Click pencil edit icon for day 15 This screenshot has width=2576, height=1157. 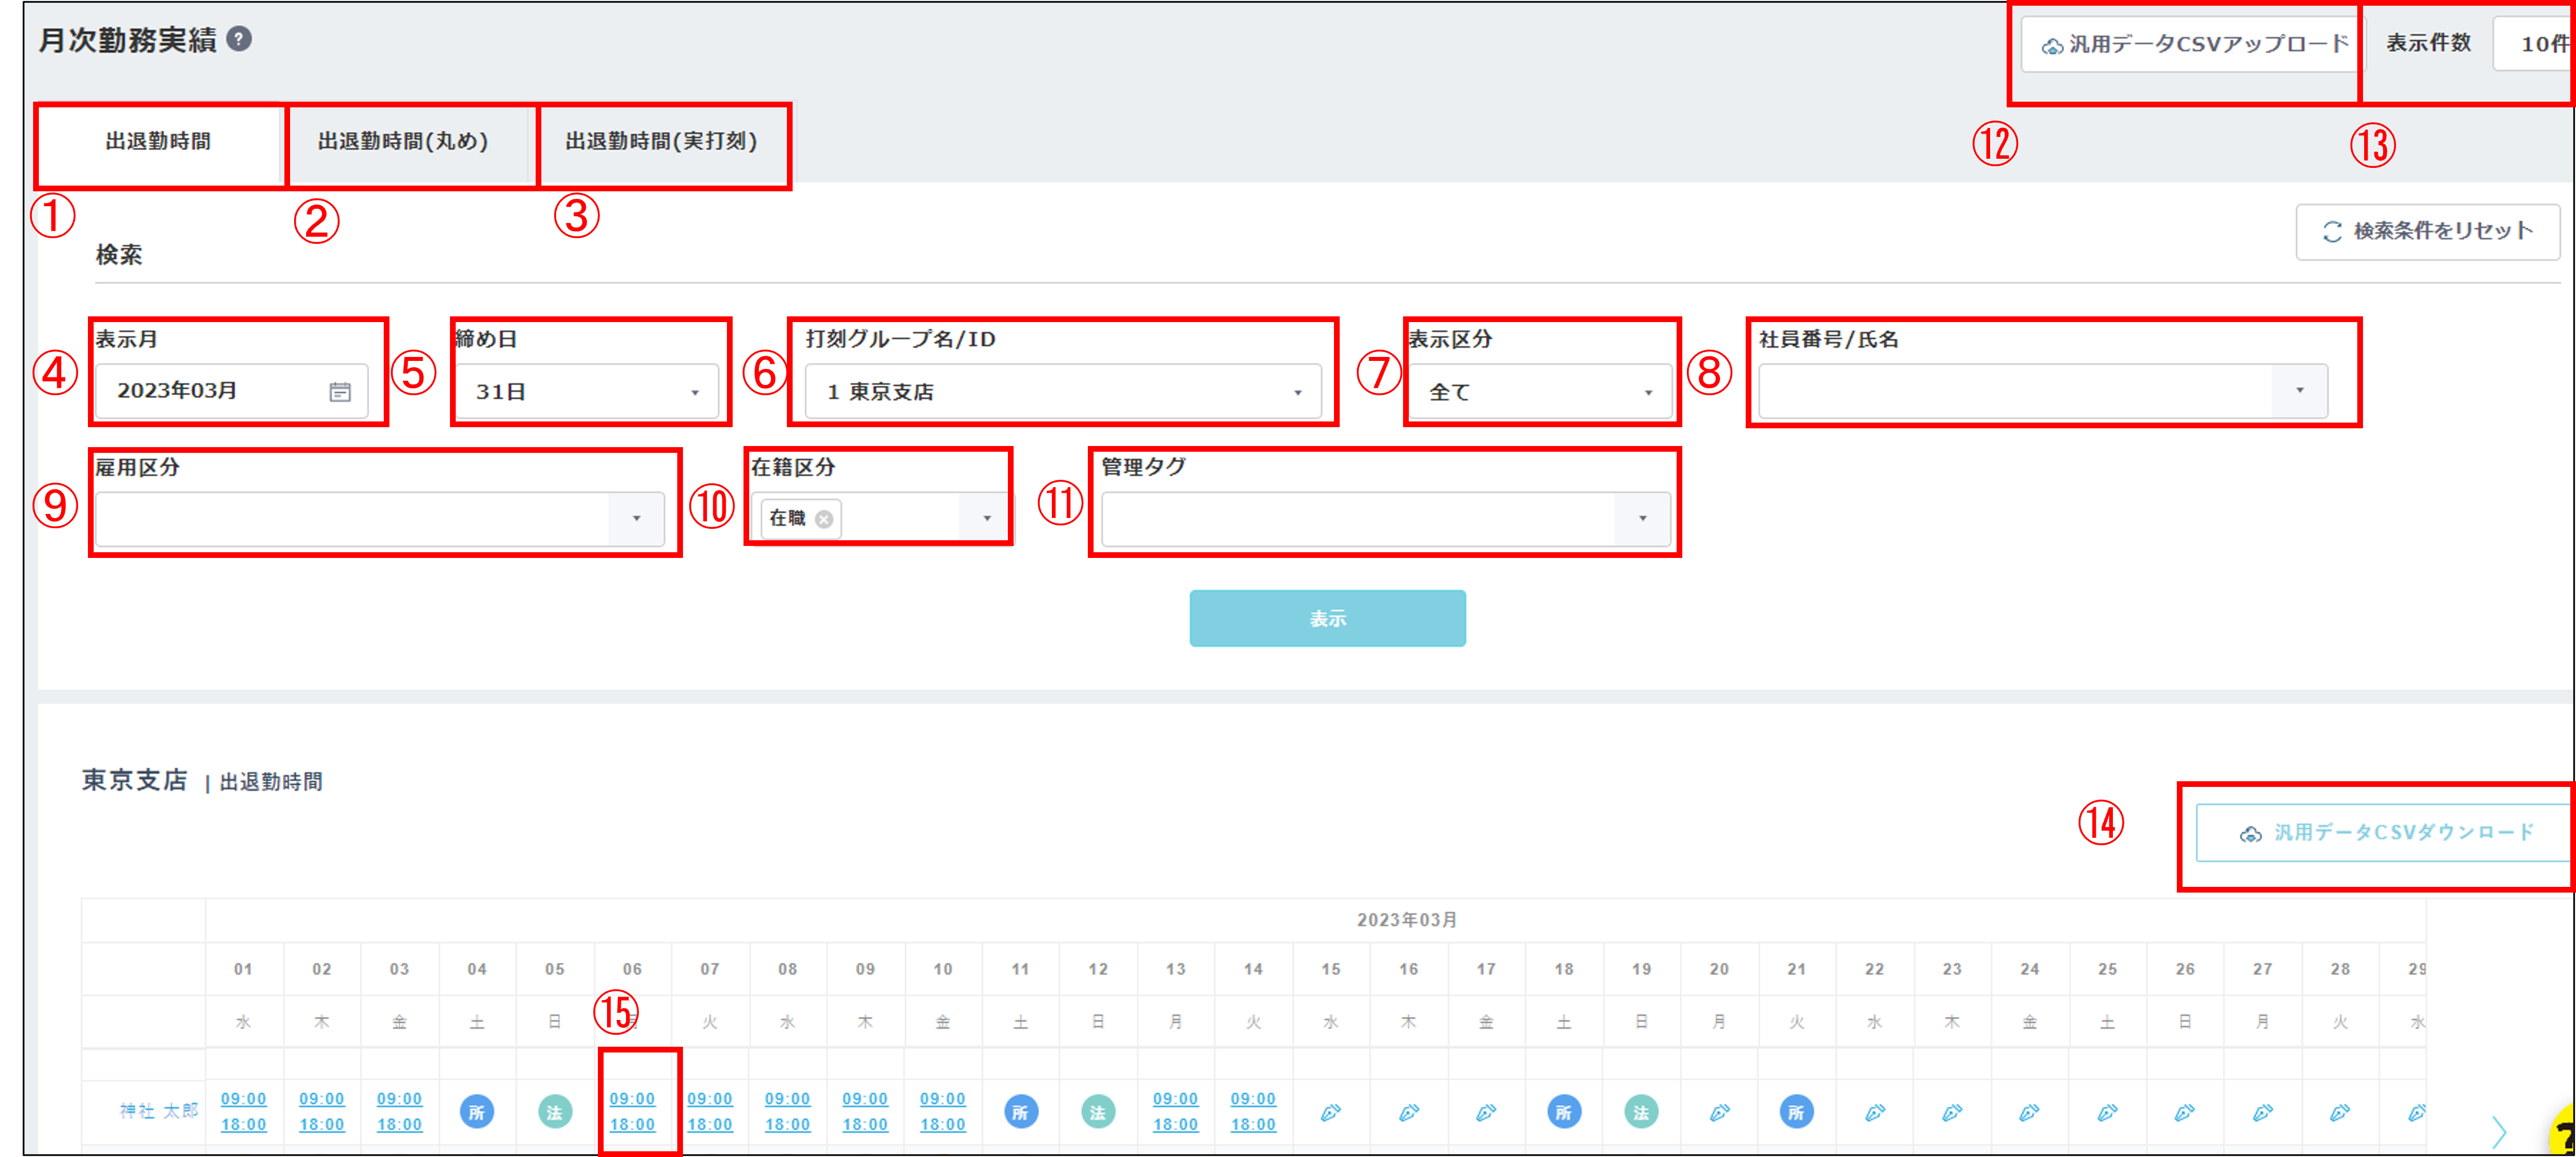[1330, 1112]
